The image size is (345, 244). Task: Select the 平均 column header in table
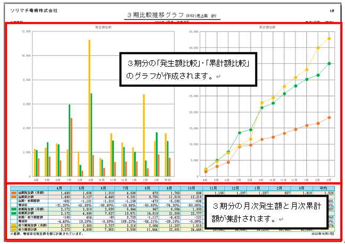(x=324, y=188)
